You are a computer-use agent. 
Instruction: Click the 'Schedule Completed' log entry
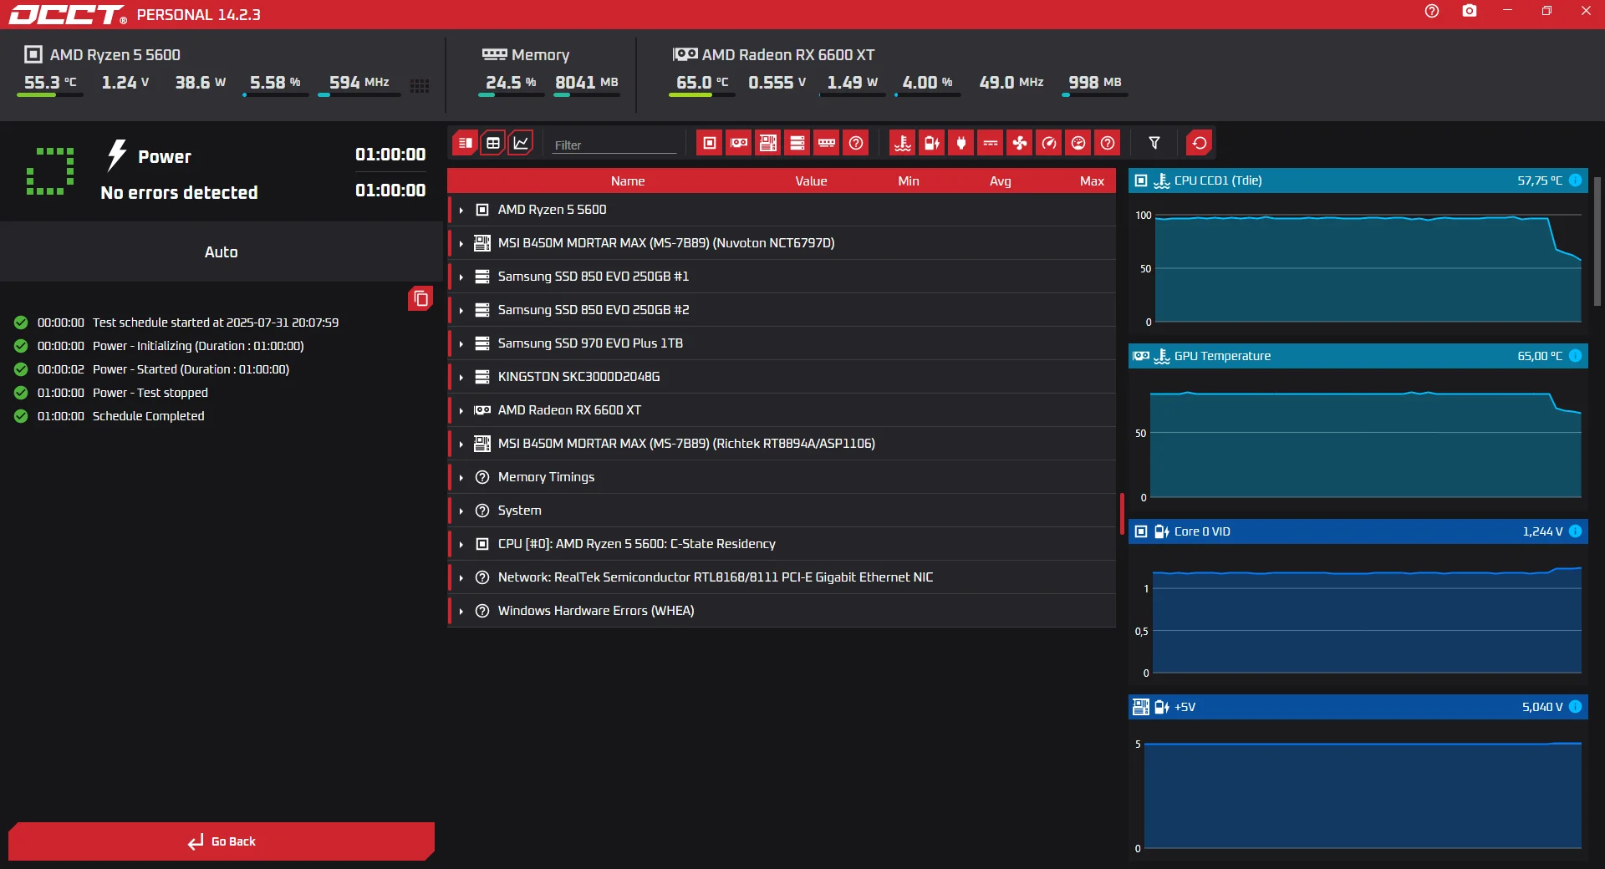point(148,416)
